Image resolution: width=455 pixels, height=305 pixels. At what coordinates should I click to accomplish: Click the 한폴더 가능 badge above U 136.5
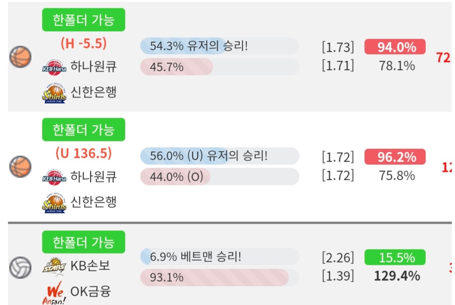84,129
